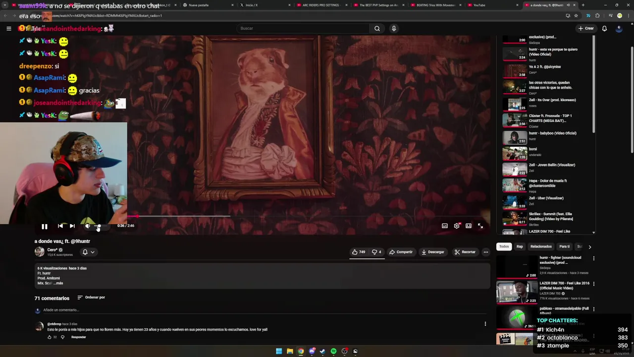Open the Ordenar por sort menu
Image resolution: width=634 pixels, height=357 pixels.
point(91,297)
